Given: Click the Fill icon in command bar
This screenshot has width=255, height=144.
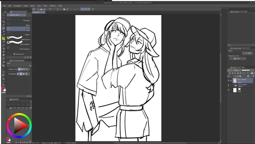Looking at the screenshot, I should pos(64,9).
